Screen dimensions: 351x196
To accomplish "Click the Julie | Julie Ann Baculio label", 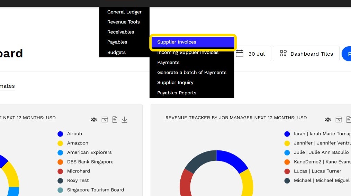I will click(x=321, y=152).
